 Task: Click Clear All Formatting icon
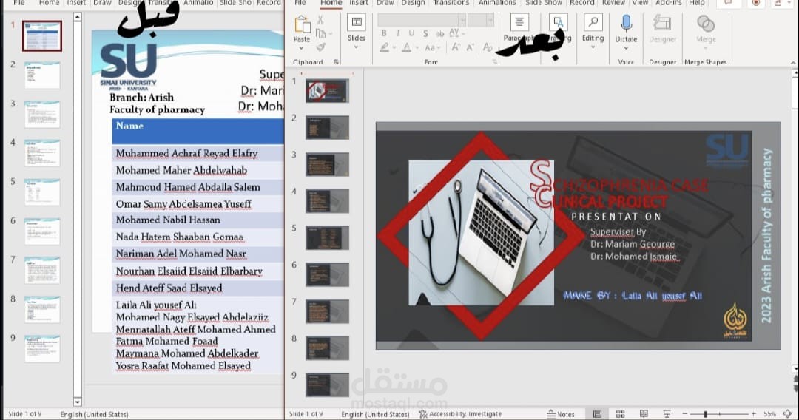[x=488, y=47]
